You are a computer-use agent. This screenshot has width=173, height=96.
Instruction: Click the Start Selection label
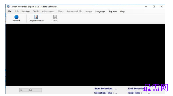click(103, 89)
